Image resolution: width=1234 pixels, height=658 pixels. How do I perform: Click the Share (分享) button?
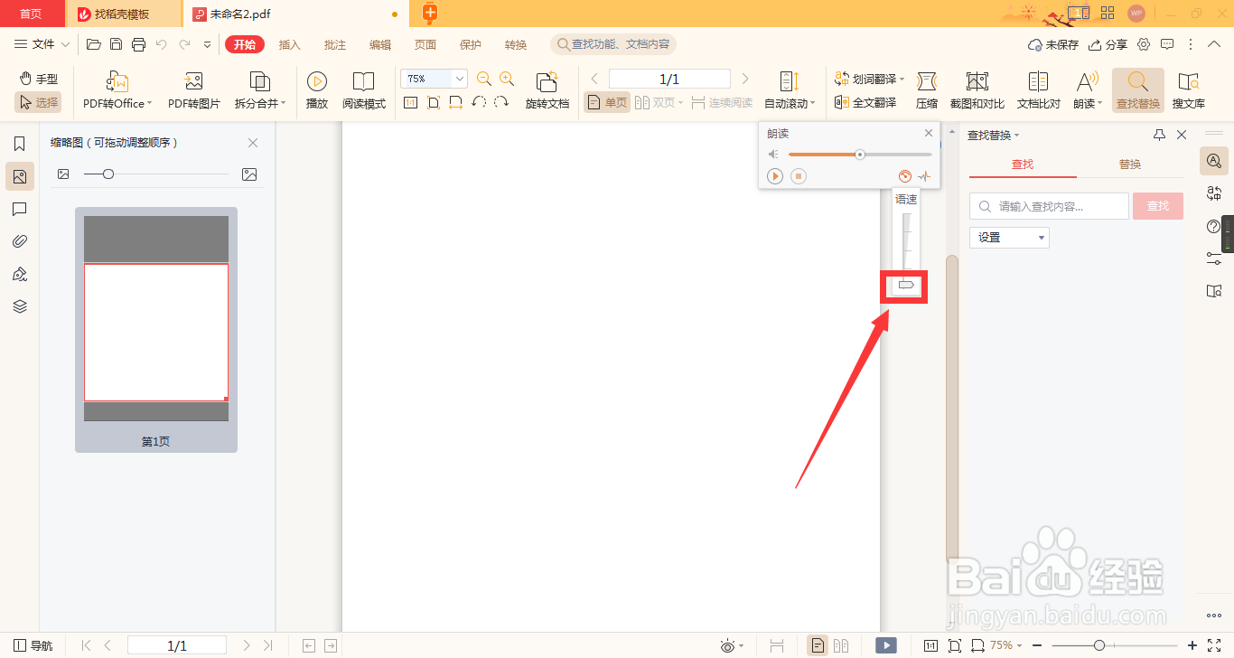(x=1108, y=44)
